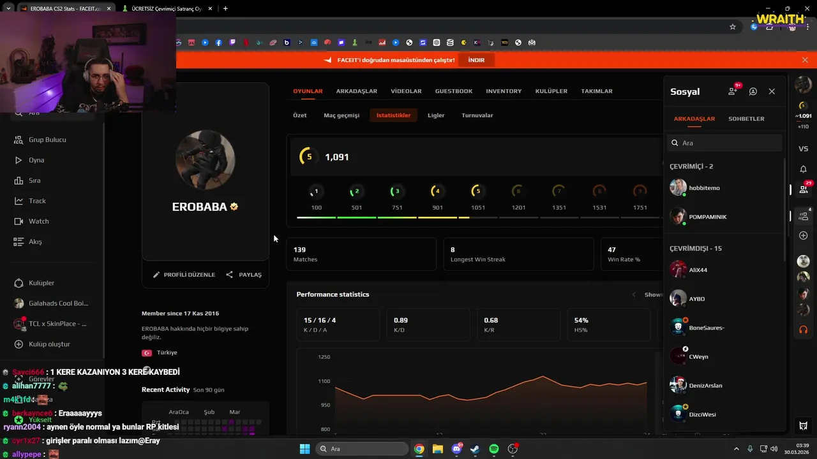This screenshot has height=459, width=817.
Task: Open notifications bell in right rail
Action: [x=804, y=169]
